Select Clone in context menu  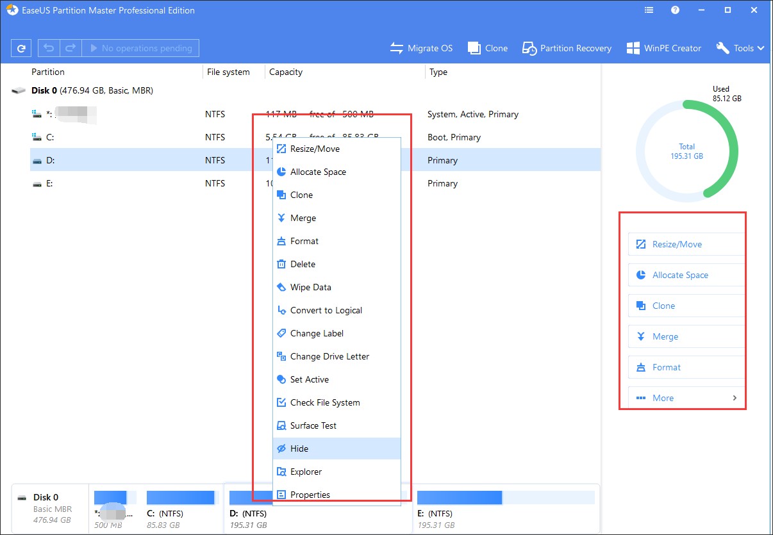[x=337, y=195]
